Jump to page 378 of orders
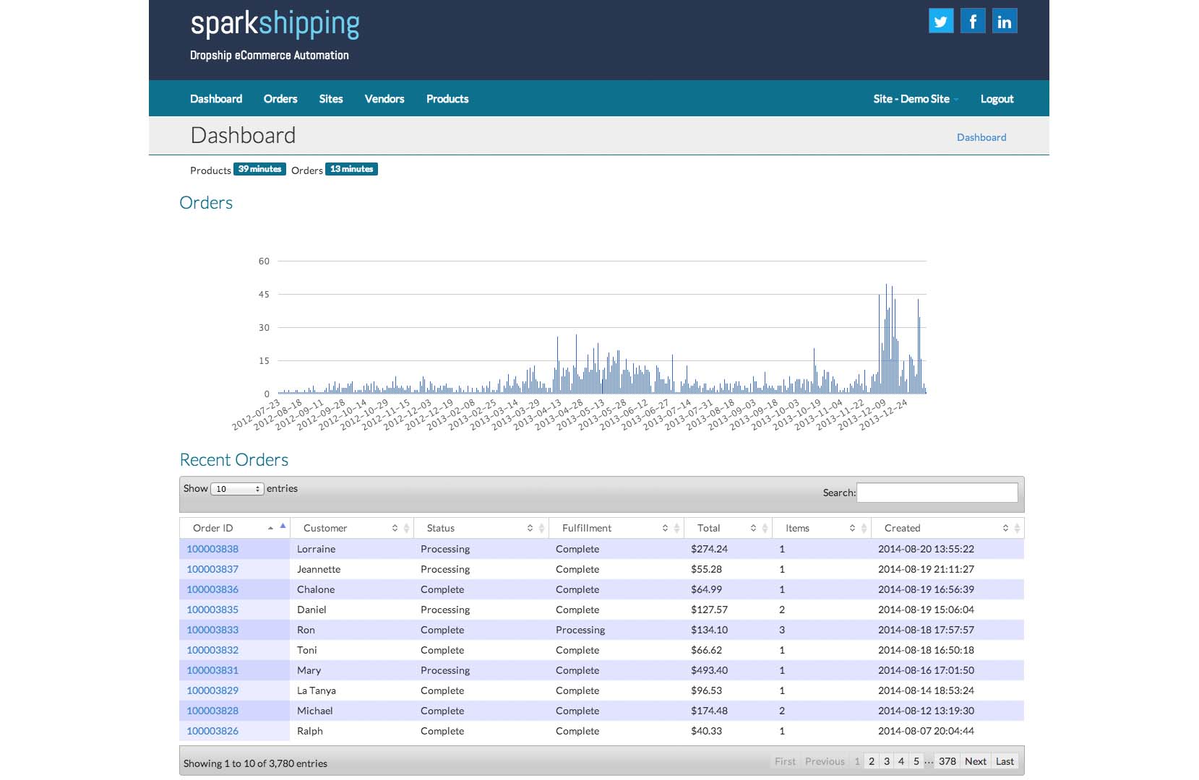This screenshot has height=780, width=1199. (947, 761)
